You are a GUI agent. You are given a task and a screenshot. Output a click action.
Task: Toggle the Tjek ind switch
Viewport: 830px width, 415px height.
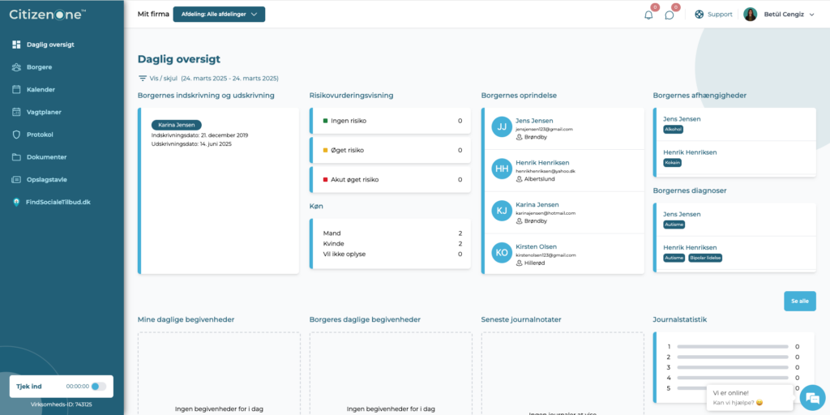[x=98, y=387]
